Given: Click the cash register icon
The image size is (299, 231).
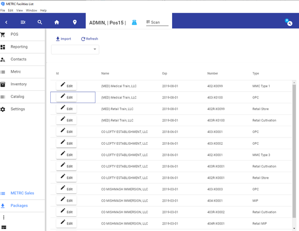Looking at the screenshot, I should point(134,22).
